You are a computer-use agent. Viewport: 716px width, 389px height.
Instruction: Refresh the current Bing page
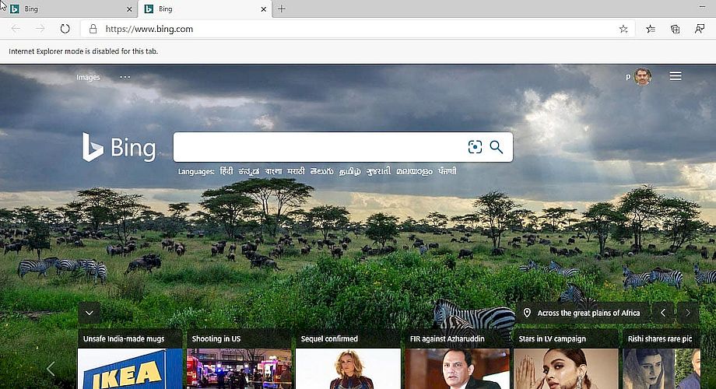[x=65, y=29]
